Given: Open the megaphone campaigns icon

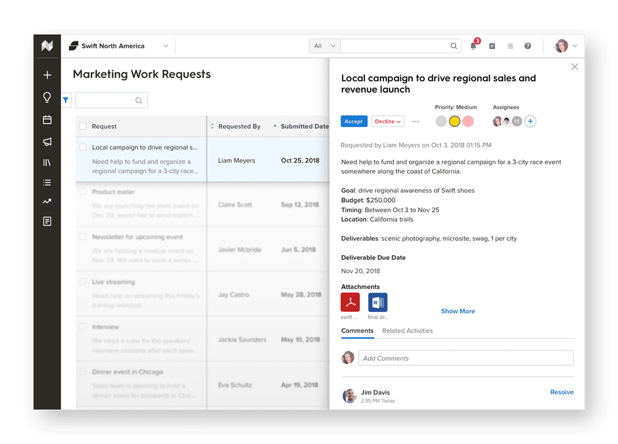Looking at the screenshot, I should (x=47, y=142).
